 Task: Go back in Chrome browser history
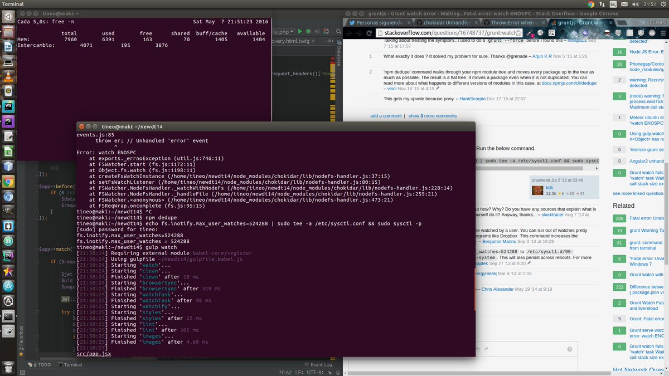(348, 33)
